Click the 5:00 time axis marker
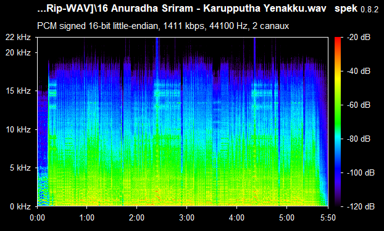 tap(286, 217)
